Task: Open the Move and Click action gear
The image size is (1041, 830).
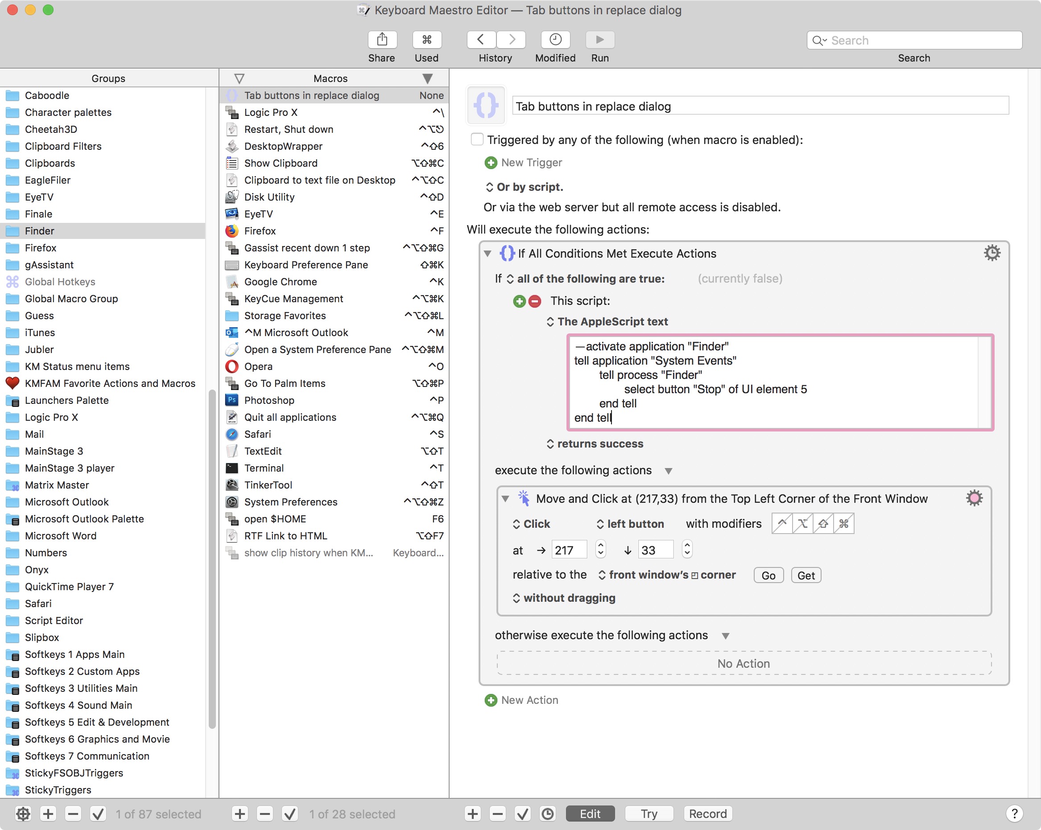Action: [974, 498]
